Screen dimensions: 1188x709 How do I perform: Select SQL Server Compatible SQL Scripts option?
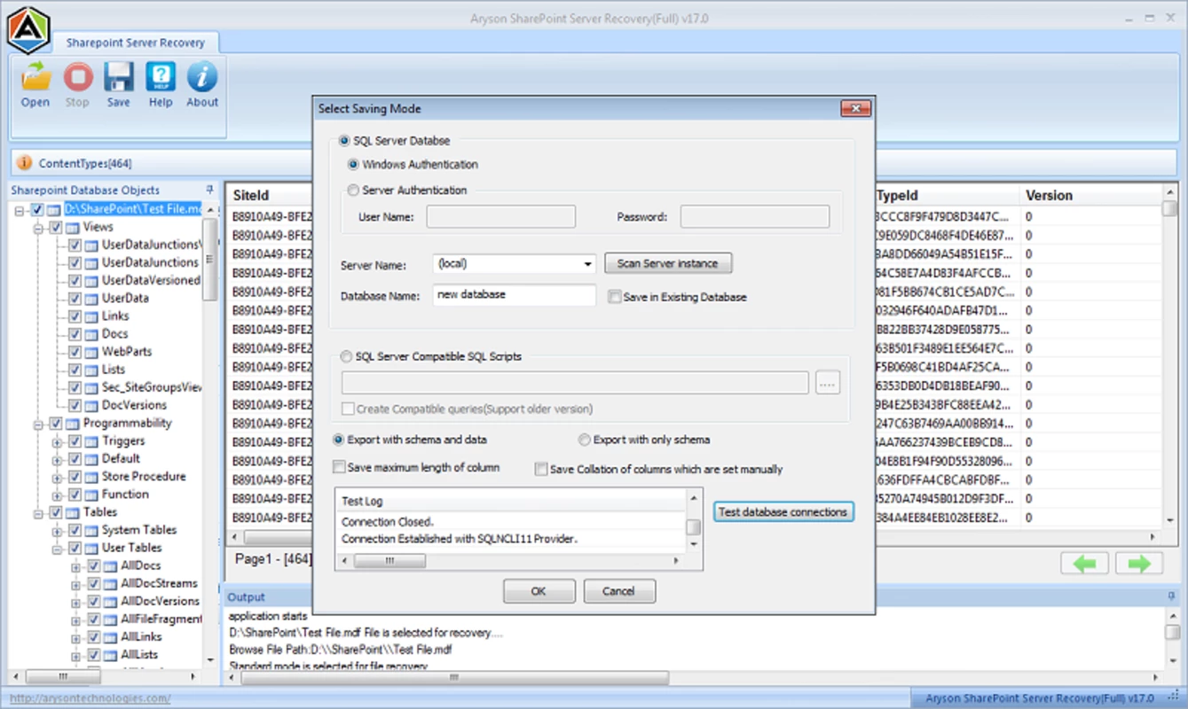tap(346, 356)
